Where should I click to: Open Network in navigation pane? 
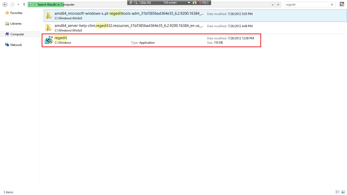(16, 45)
